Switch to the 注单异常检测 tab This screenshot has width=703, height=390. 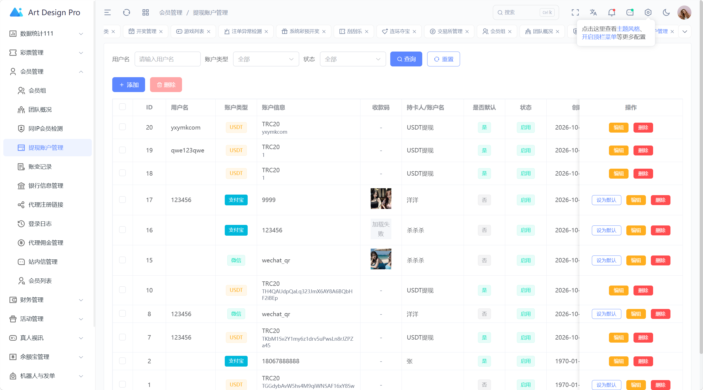coord(246,31)
